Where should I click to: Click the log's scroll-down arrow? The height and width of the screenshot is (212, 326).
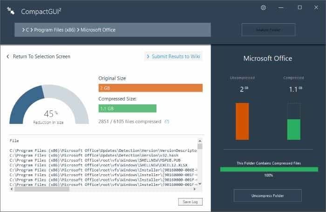[x=200, y=184]
